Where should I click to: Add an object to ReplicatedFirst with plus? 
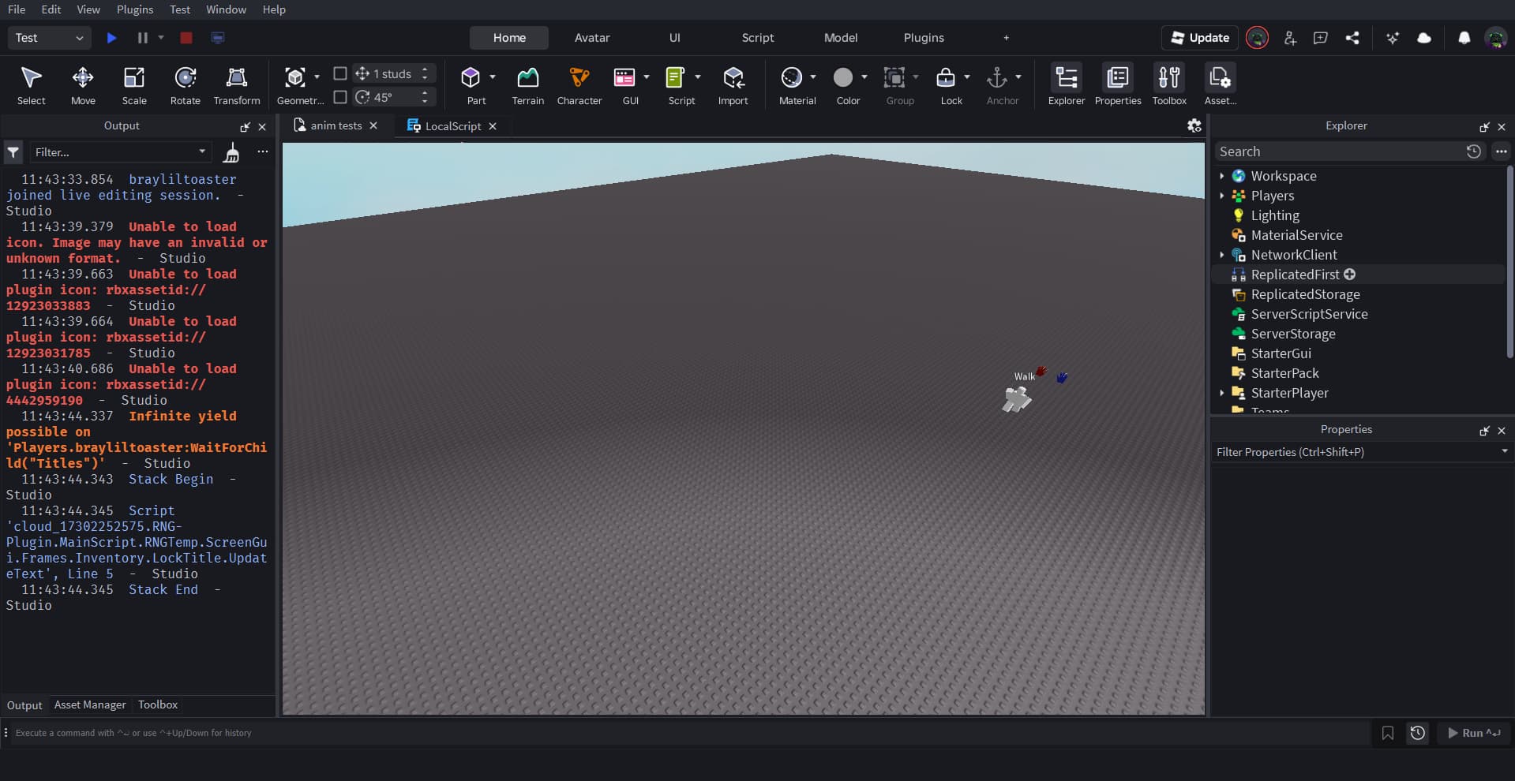1349,275
